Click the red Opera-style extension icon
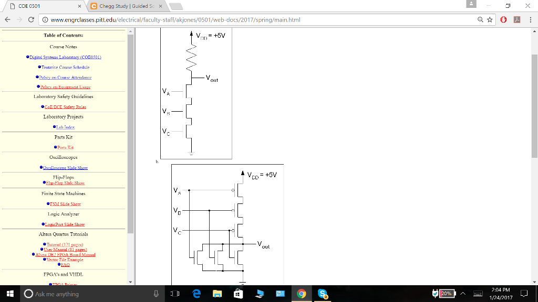538x302 pixels. 503,20
